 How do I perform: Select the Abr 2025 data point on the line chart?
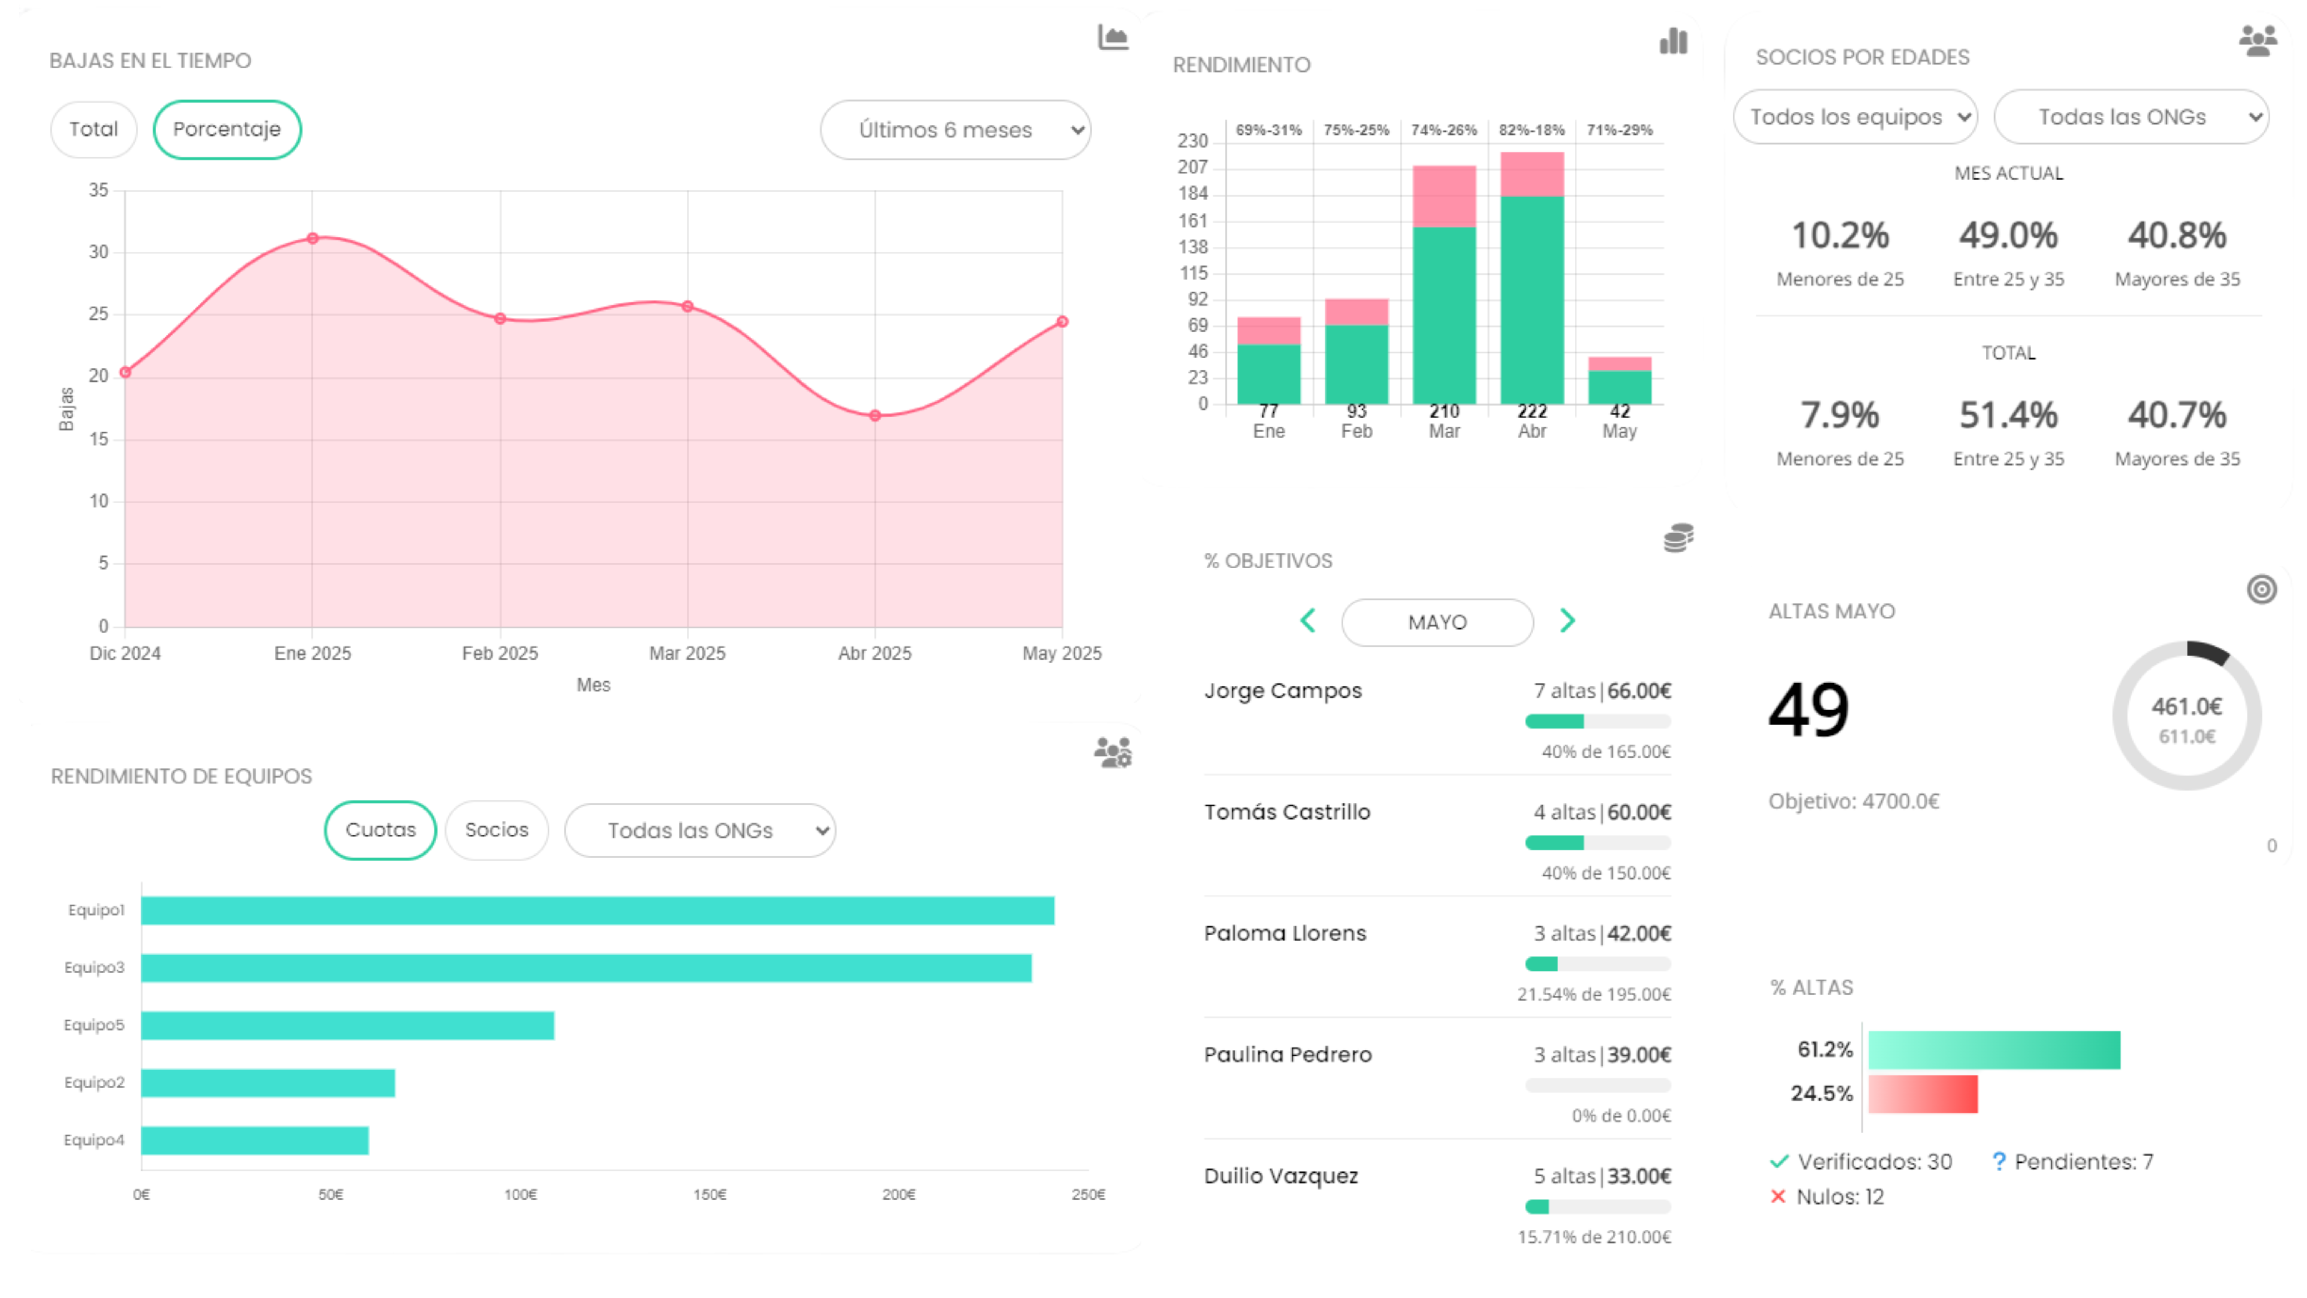pos(875,416)
